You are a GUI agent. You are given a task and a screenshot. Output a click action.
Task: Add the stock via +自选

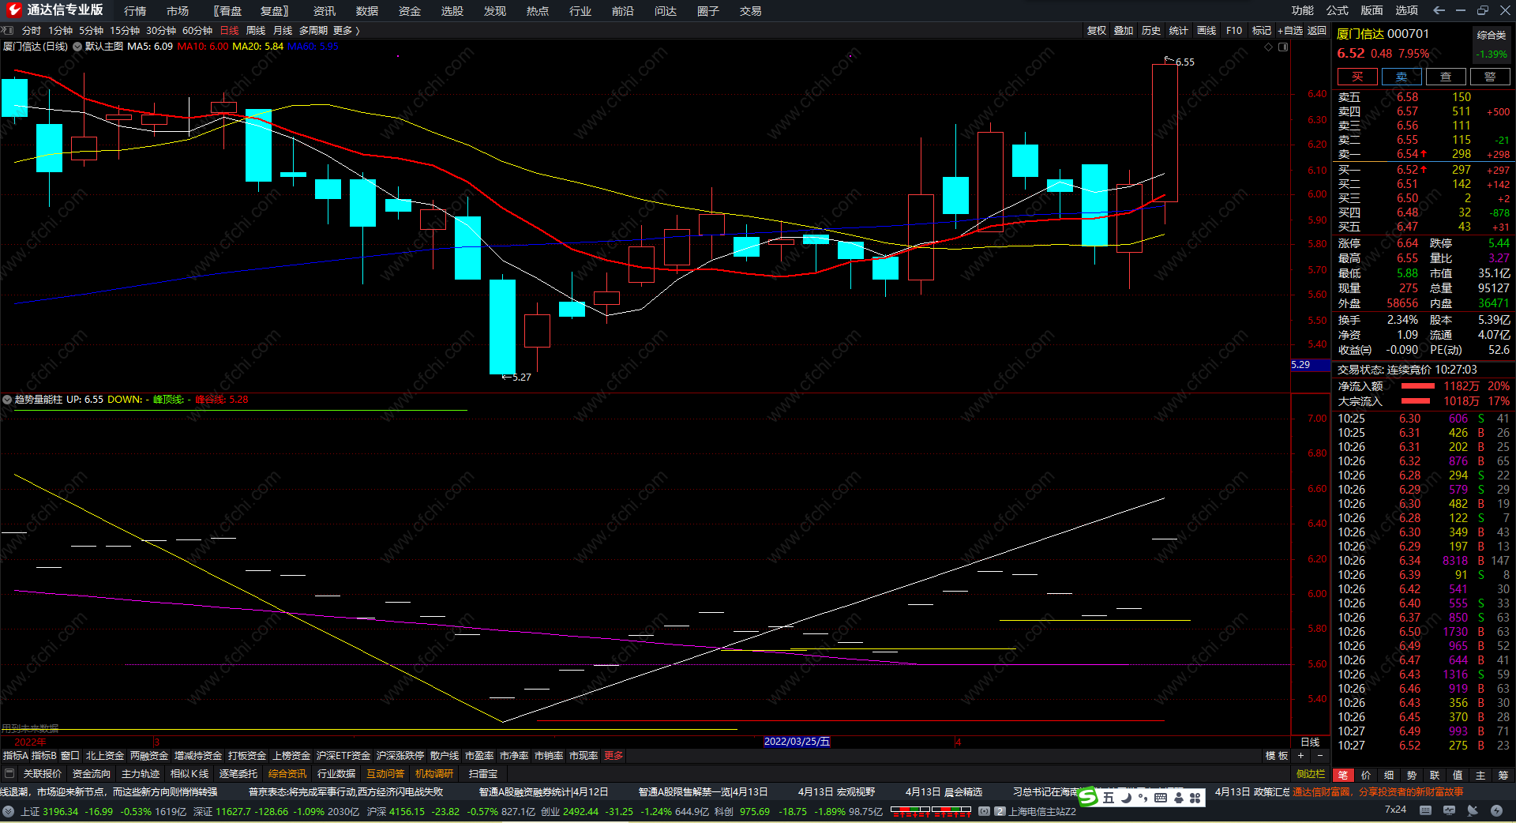[x=1290, y=31]
